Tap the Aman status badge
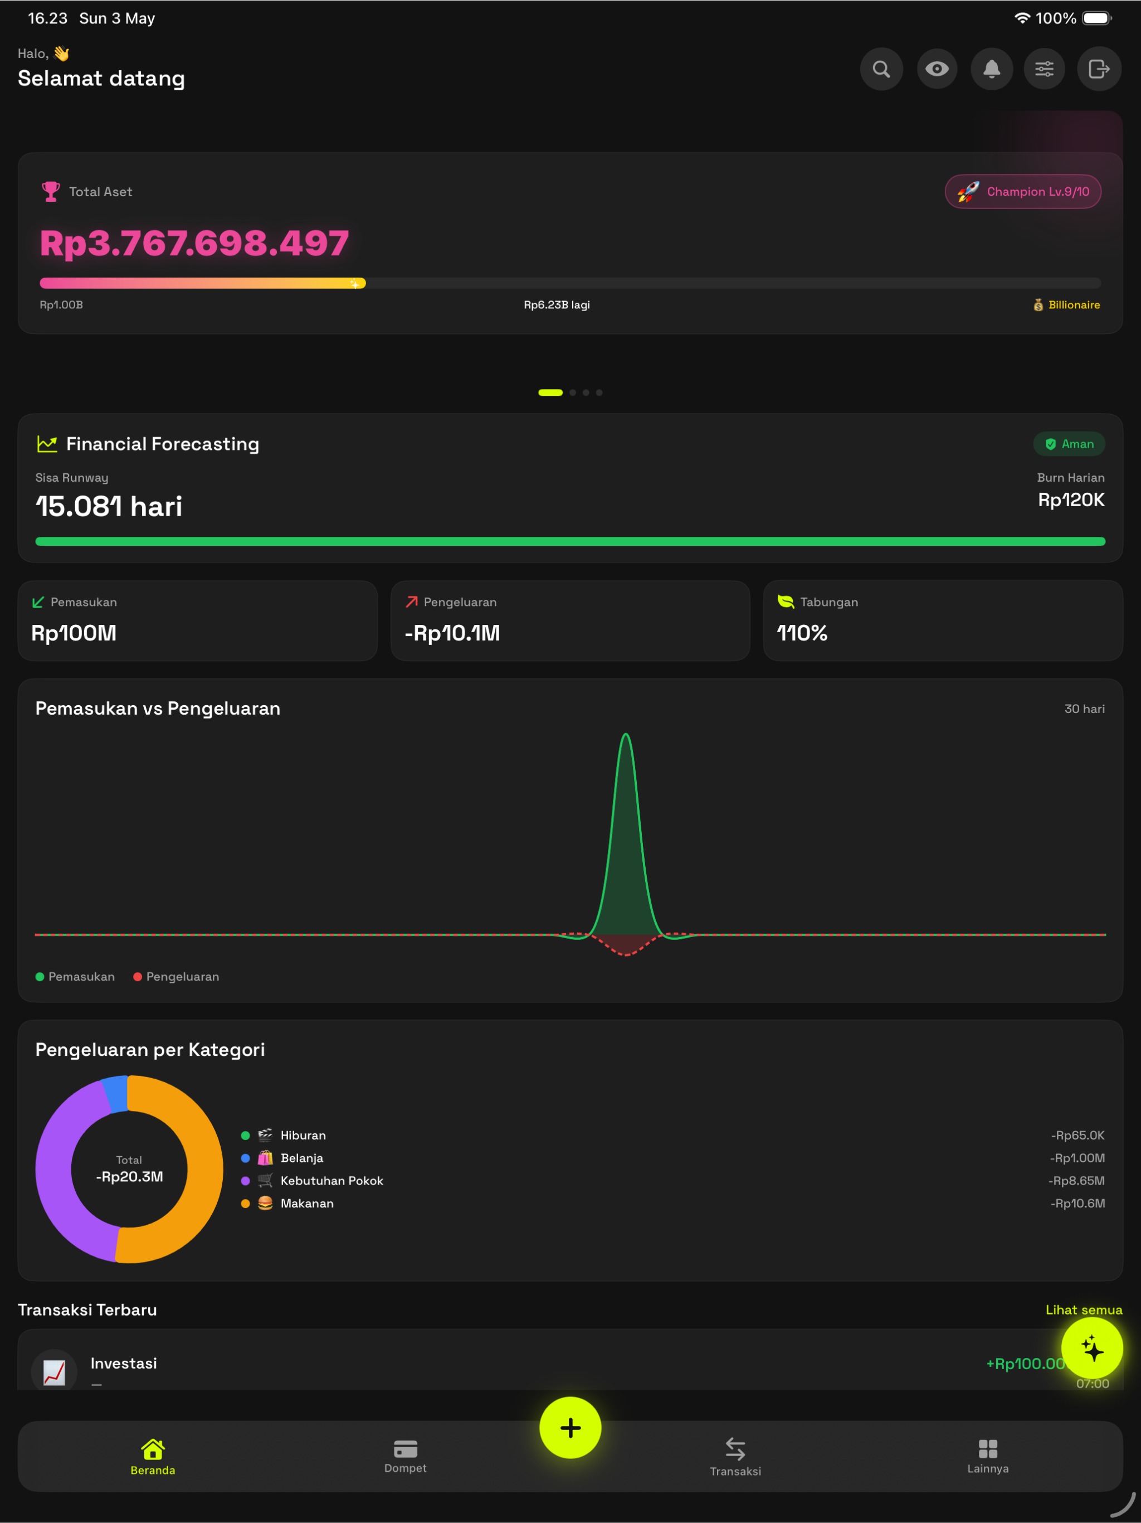The height and width of the screenshot is (1523, 1141). (1069, 444)
